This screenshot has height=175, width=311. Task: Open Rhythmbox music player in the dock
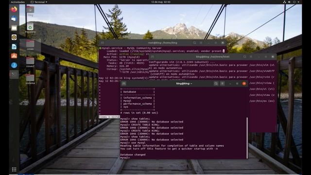click(14, 37)
